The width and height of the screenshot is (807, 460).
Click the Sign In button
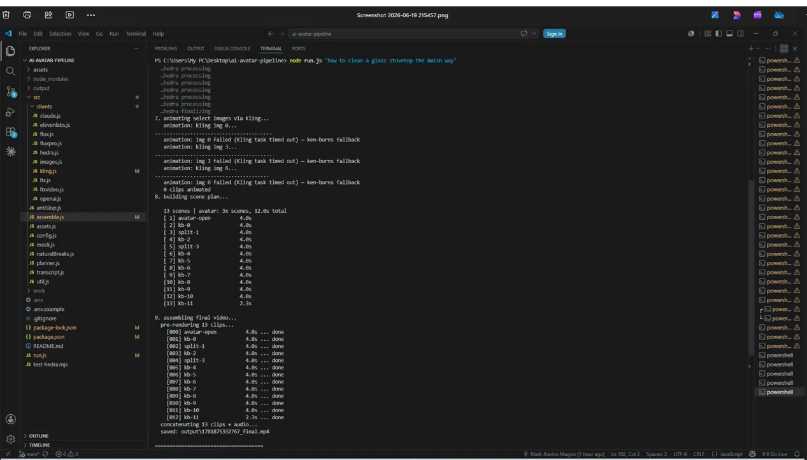pos(554,34)
